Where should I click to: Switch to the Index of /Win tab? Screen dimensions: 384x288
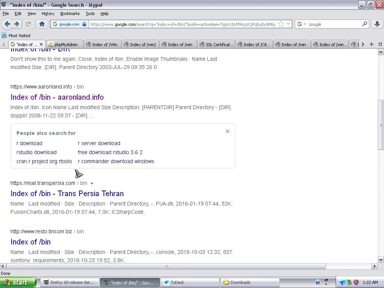pos(103,44)
